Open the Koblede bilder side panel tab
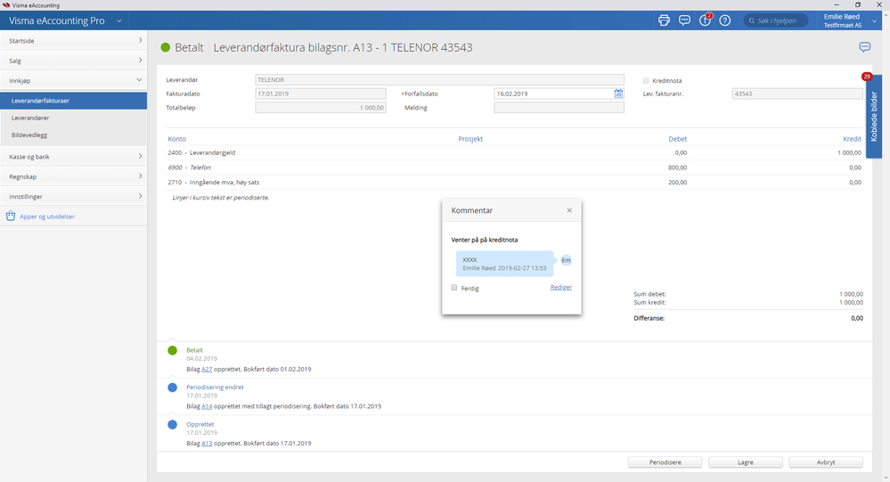Image resolution: width=890 pixels, height=482 pixels. click(x=874, y=117)
